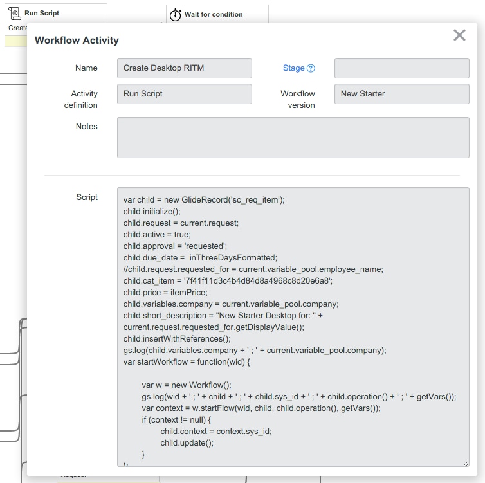Click the Run Script activity icon in canvas
The height and width of the screenshot is (483, 485).
pos(15,14)
